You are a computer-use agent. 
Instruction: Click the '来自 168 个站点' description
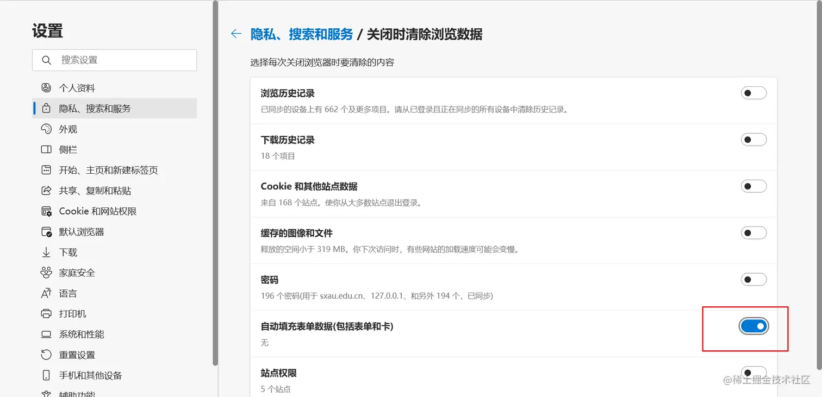point(341,203)
